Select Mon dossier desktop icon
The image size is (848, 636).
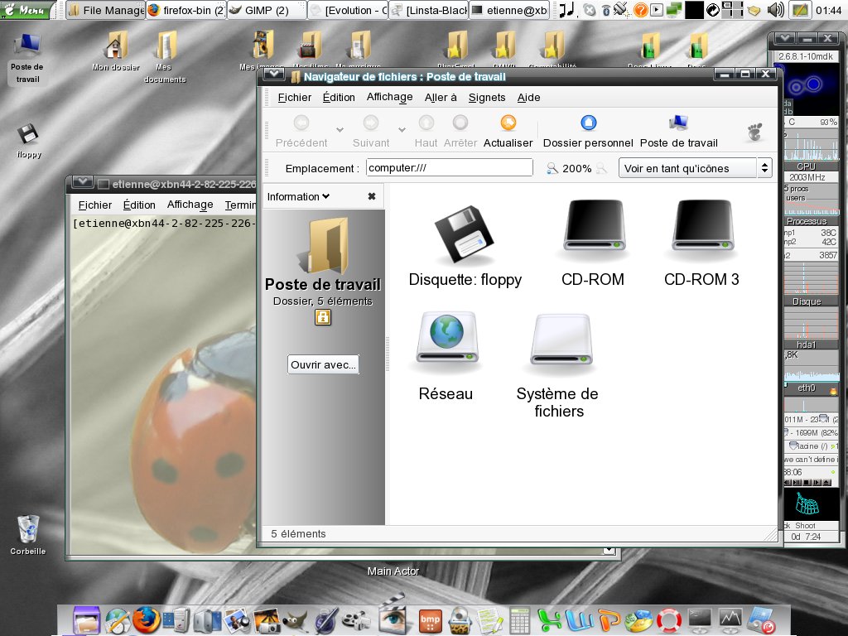(x=115, y=52)
